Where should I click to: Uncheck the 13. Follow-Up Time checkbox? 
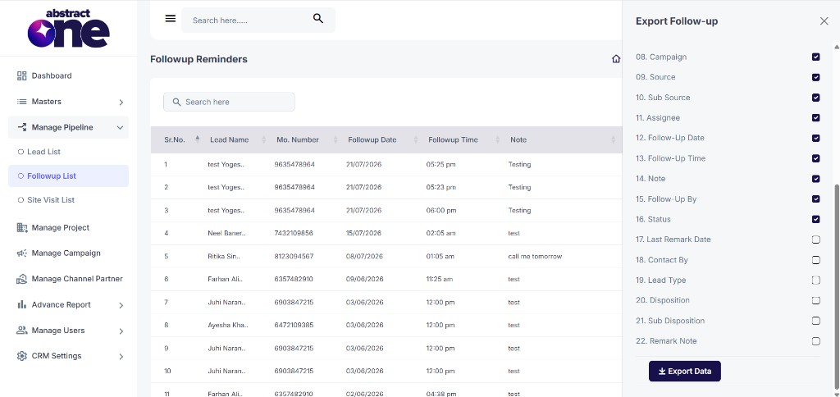click(816, 158)
